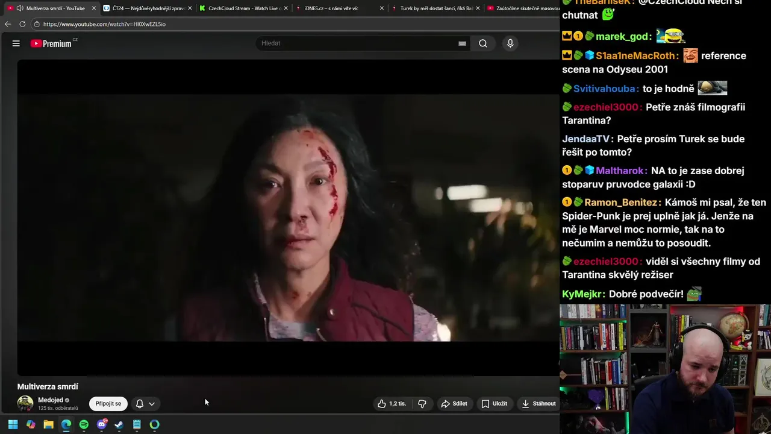Open Steam from the taskbar
The image size is (771, 434).
(x=119, y=424)
